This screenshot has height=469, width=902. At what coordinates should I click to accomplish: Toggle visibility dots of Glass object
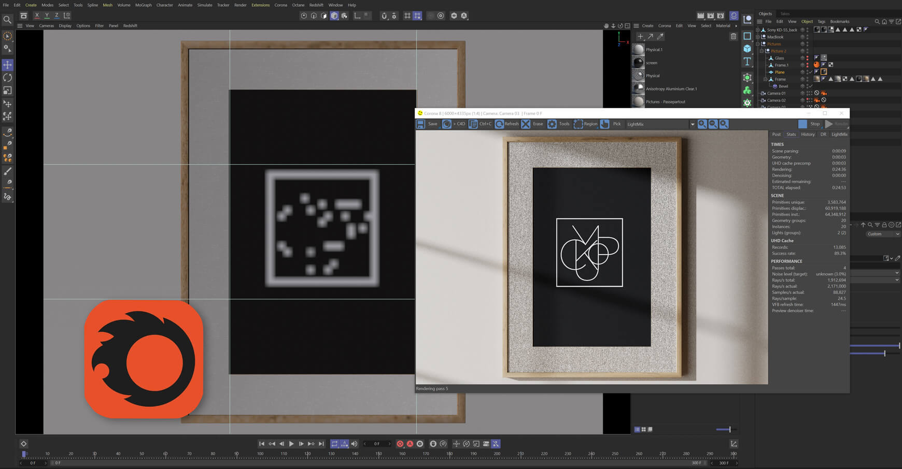coord(807,58)
